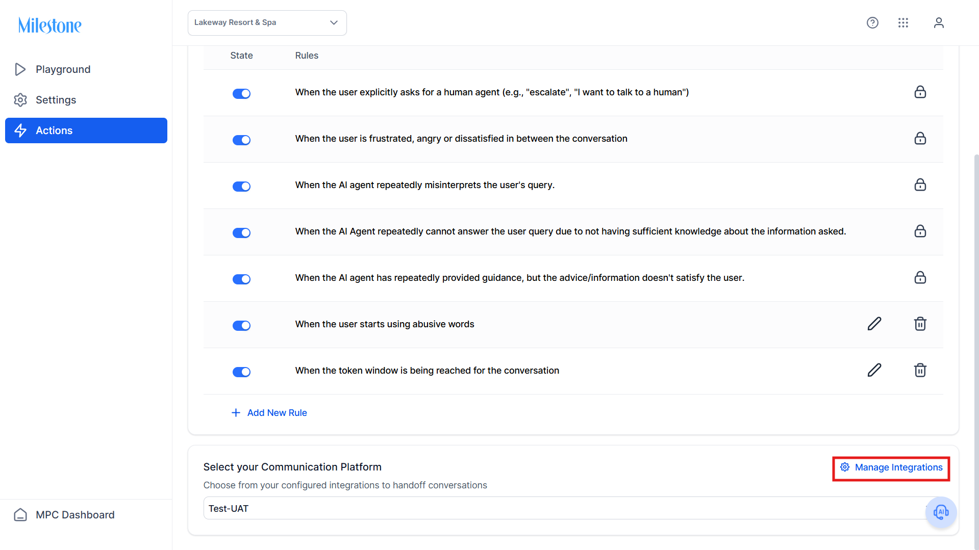Open MPC Dashboard
The image size is (979, 550).
[86, 515]
